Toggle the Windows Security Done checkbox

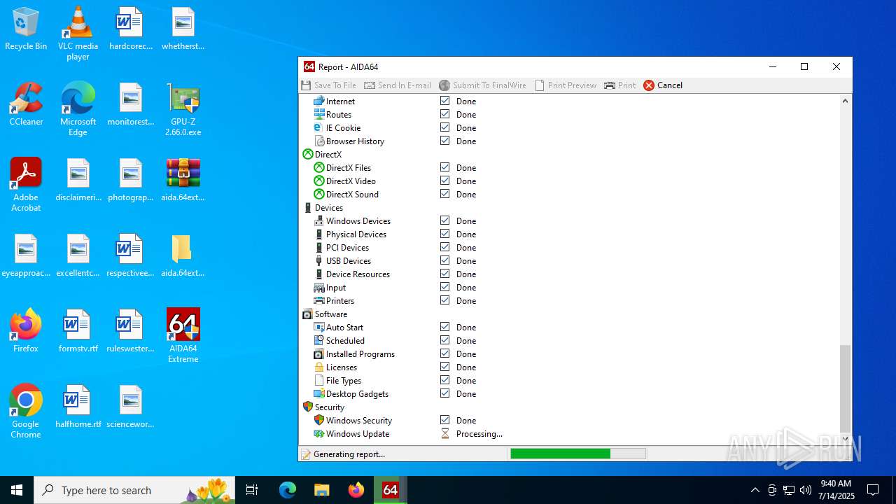pos(445,420)
